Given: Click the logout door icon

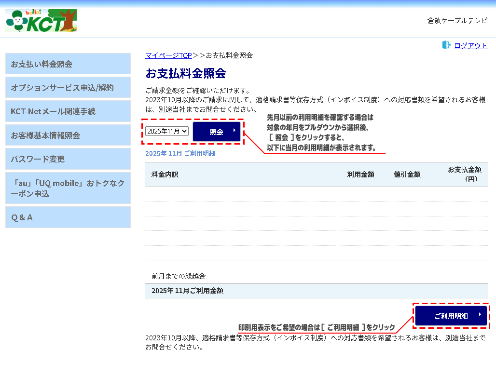Looking at the screenshot, I should (x=446, y=45).
